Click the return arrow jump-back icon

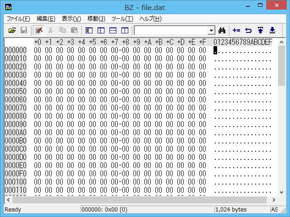click(248, 31)
